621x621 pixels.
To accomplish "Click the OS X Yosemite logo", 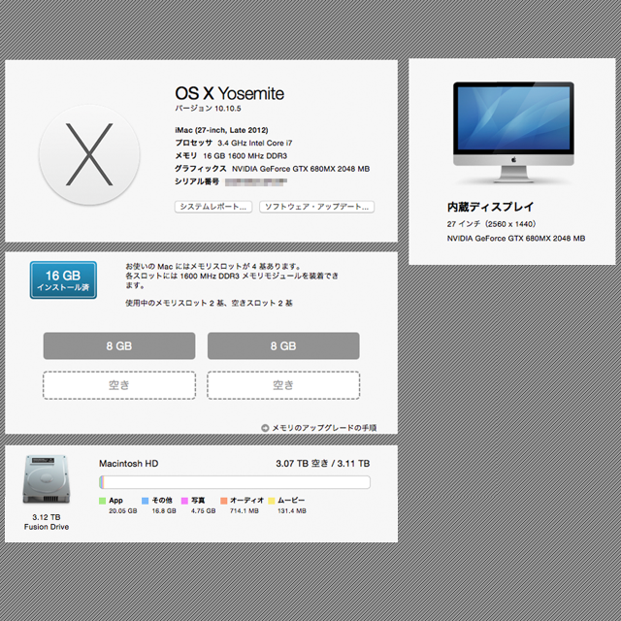I will pyautogui.click(x=89, y=154).
